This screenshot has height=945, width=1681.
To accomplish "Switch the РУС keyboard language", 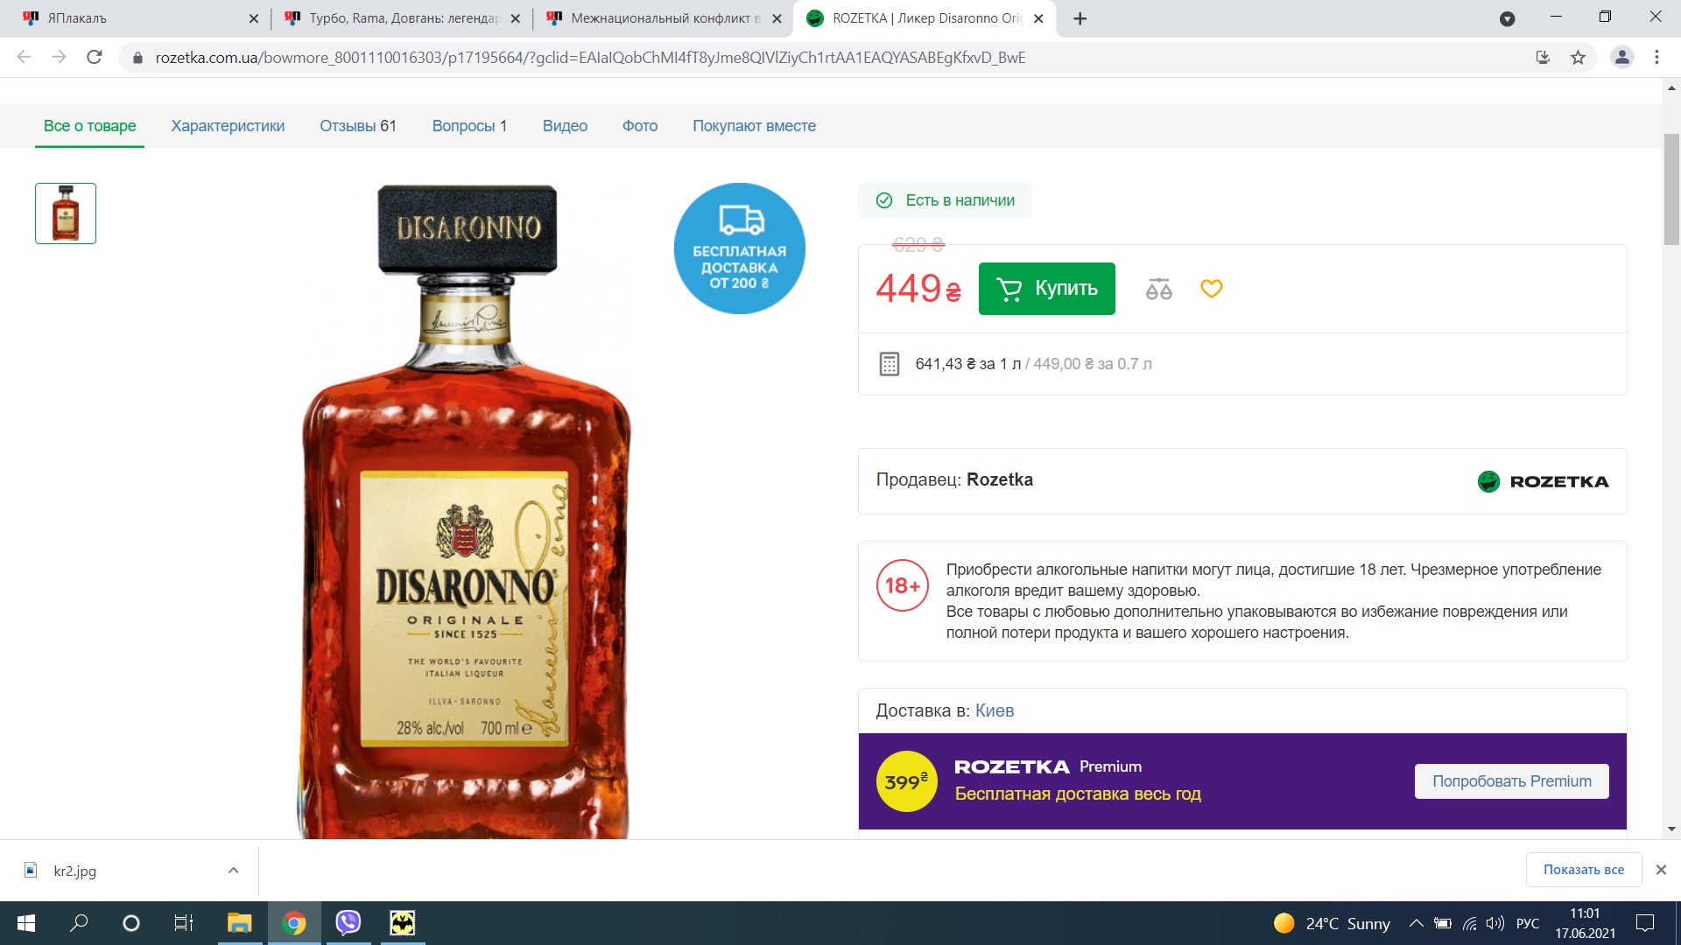I will [1528, 923].
